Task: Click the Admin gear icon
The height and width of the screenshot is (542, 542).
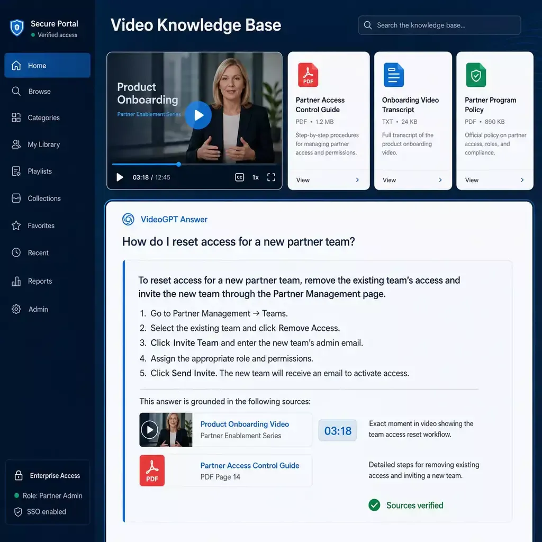Action: coord(16,309)
